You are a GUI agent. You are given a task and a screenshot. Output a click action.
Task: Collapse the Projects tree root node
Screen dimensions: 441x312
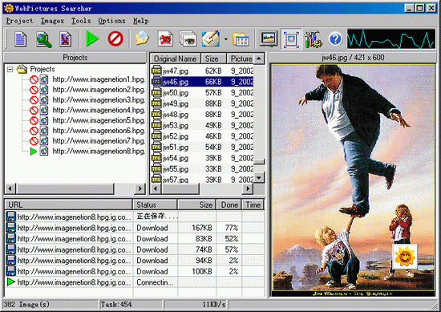click(x=10, y=69)
